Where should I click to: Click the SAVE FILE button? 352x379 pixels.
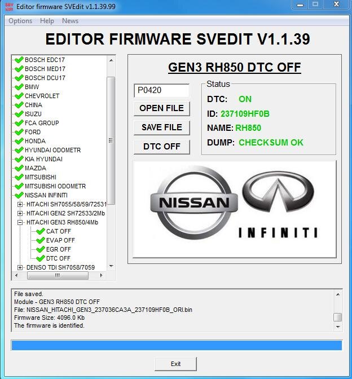pos(162,127)
